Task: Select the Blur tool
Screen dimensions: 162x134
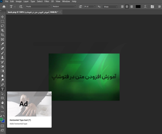Action: pyautogui.click(x=2, y=76)
